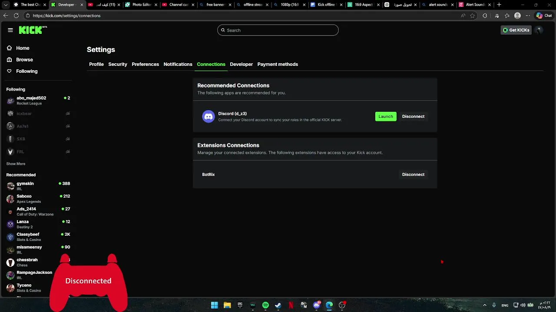Switch to the Profile tab
The height and width of the screenshot is (312, 556).
point(96,64)
